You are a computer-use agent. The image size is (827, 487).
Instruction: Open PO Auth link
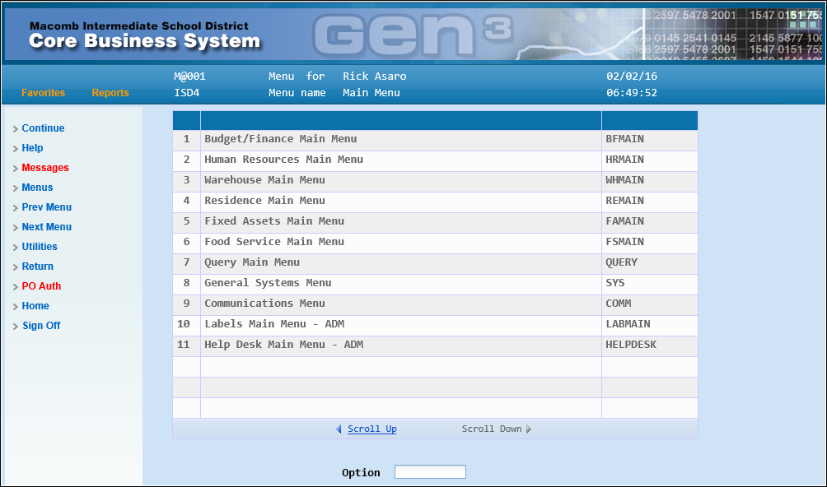click(41, 286)
